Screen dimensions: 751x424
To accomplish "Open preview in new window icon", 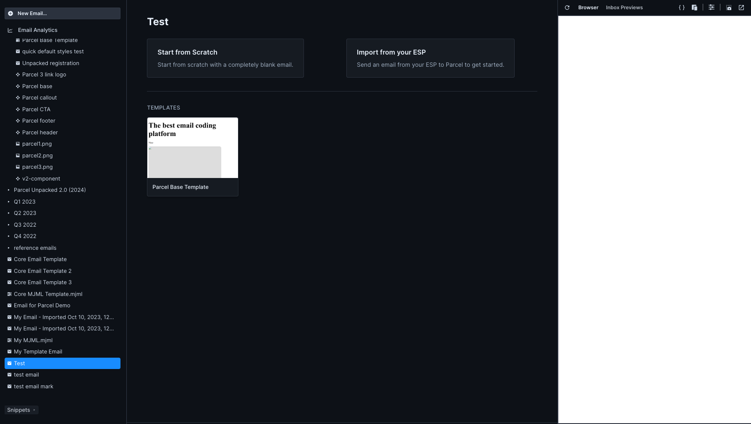I will point(741,8).
